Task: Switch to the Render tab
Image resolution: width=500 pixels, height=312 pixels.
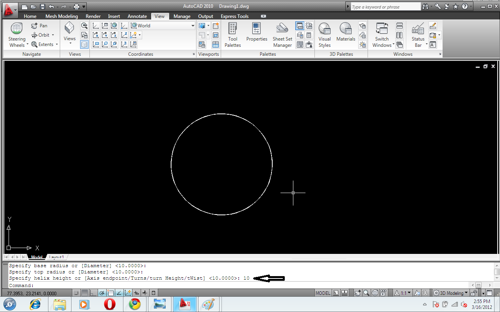Action: click(93, 16)
